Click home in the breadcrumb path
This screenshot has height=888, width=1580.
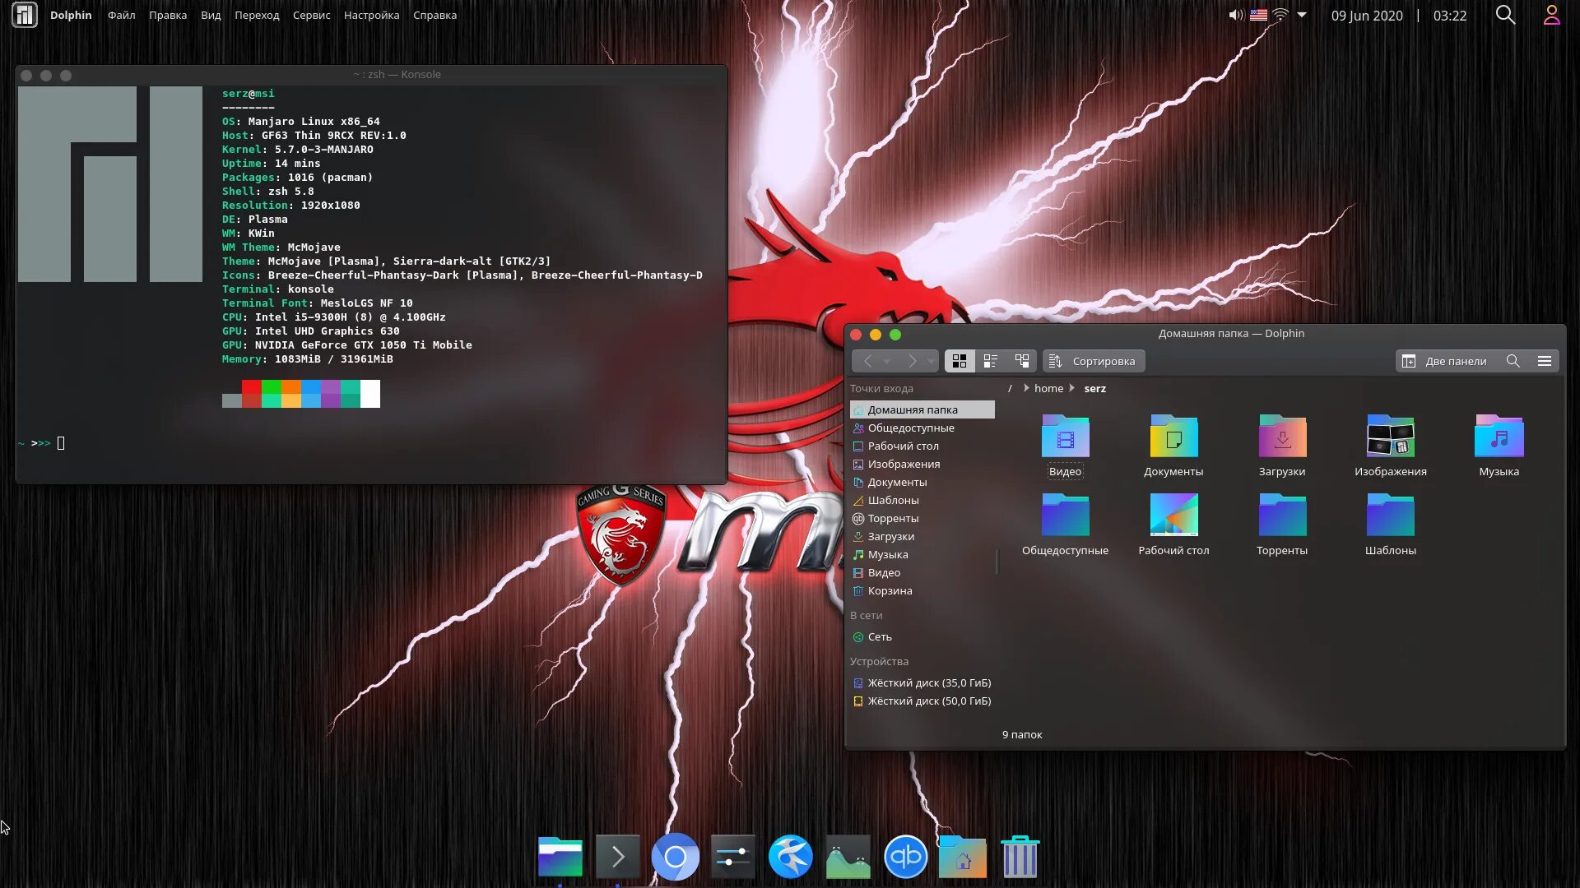pos(1048,388)
